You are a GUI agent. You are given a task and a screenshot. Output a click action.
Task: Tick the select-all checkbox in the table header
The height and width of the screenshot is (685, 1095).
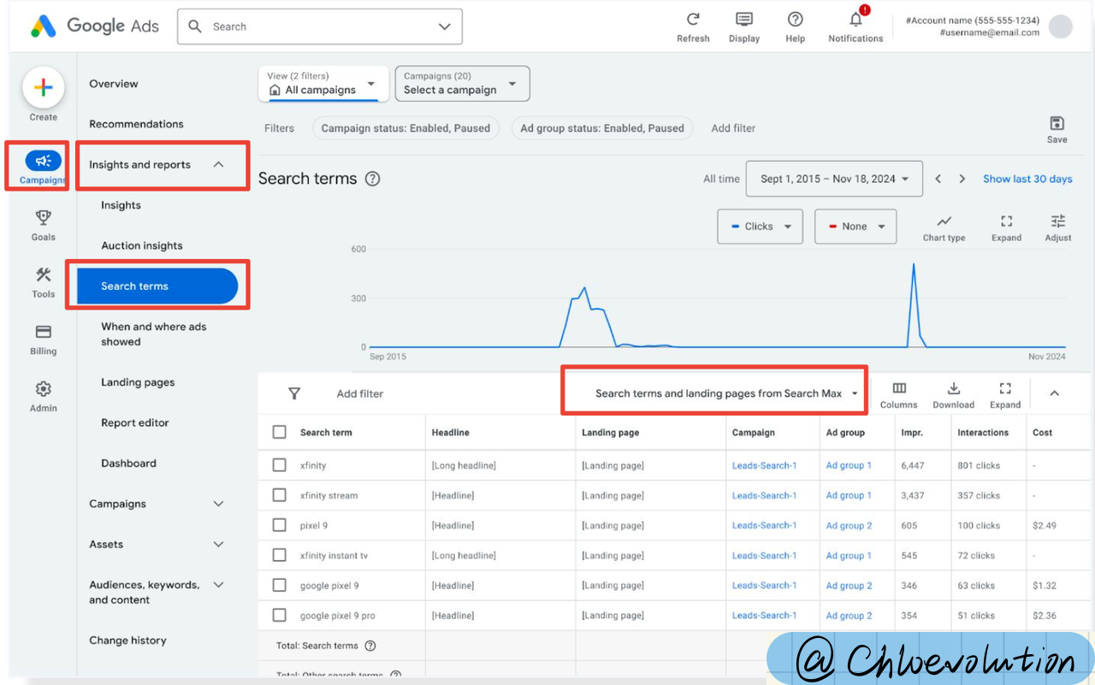click(x=280, y=432)
